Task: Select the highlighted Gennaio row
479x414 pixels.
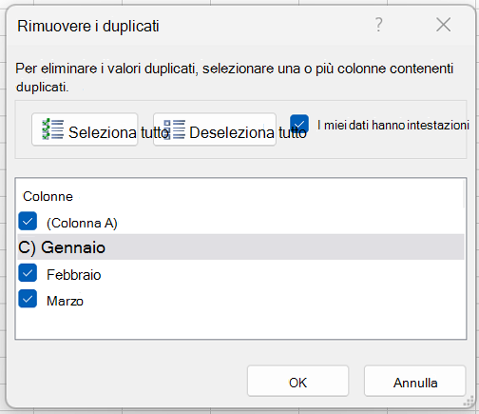Action: [240, 247]
